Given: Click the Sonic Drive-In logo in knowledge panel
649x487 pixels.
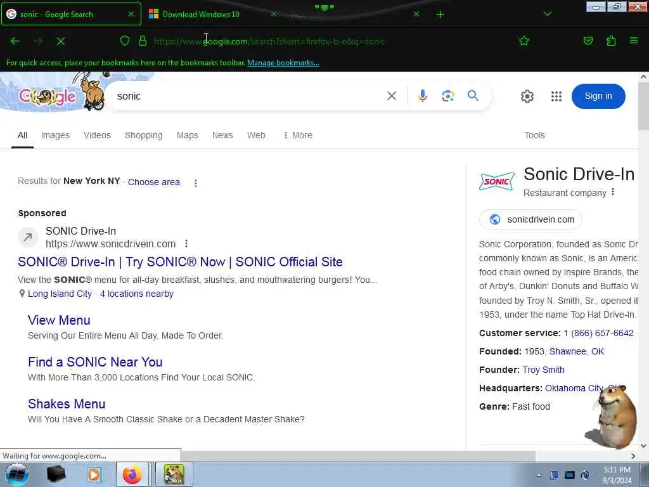Looking at the screenshot, I should click(497, 181).
